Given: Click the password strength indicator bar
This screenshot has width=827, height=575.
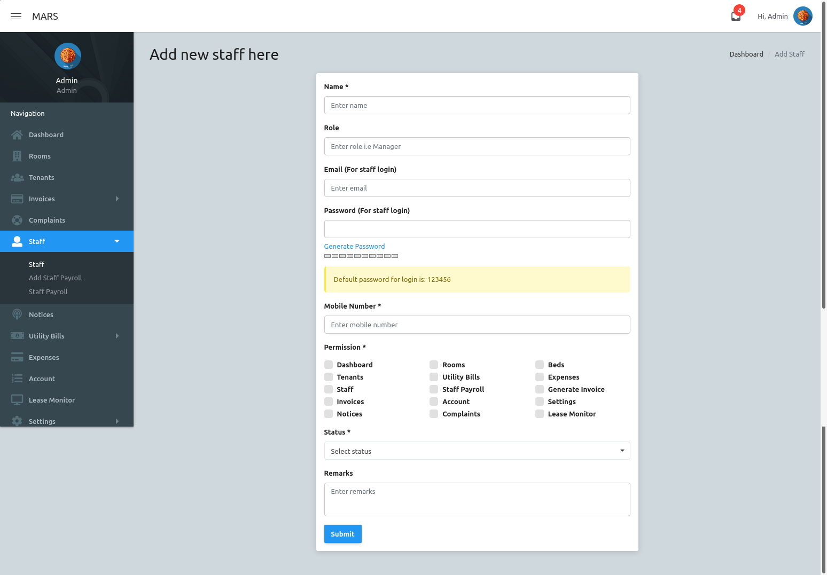Looking at the screenshot, I should tap(361, 256).
